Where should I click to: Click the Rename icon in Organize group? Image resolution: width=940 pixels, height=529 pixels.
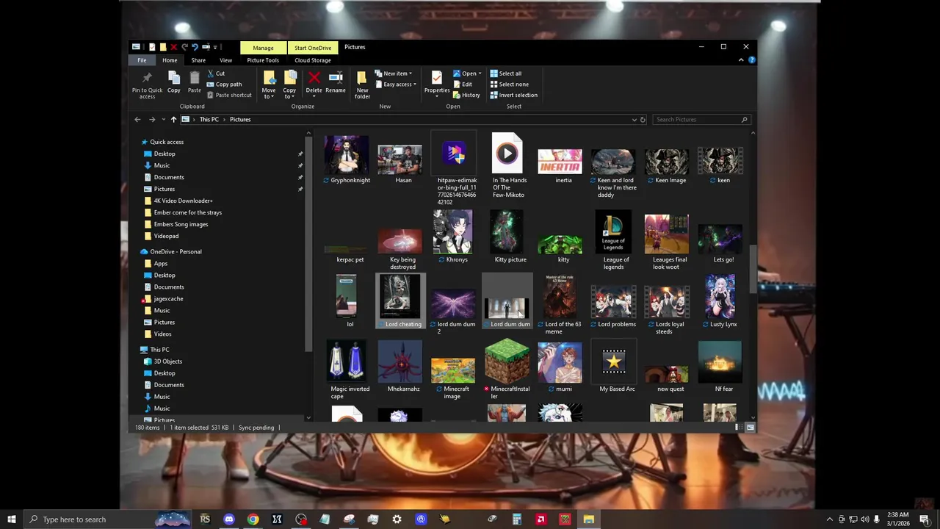(336, 82)
